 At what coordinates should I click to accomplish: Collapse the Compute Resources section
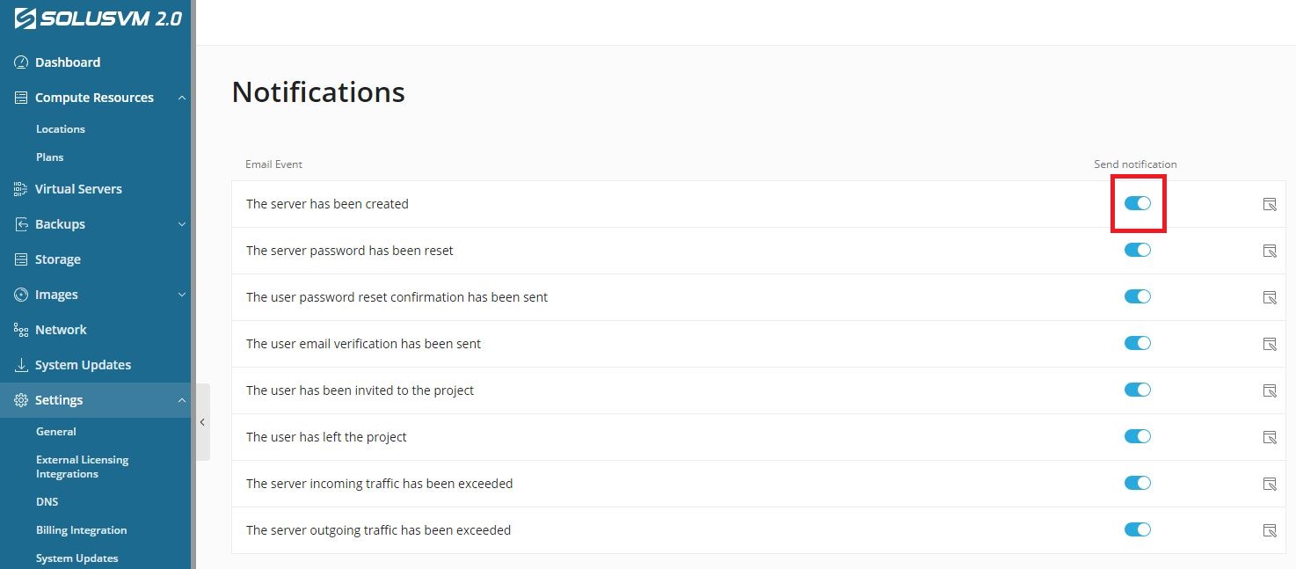(182, 98)
